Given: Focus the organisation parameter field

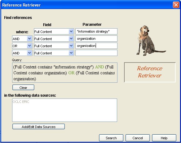Looking at the screenshot, I should click(96, 46).
